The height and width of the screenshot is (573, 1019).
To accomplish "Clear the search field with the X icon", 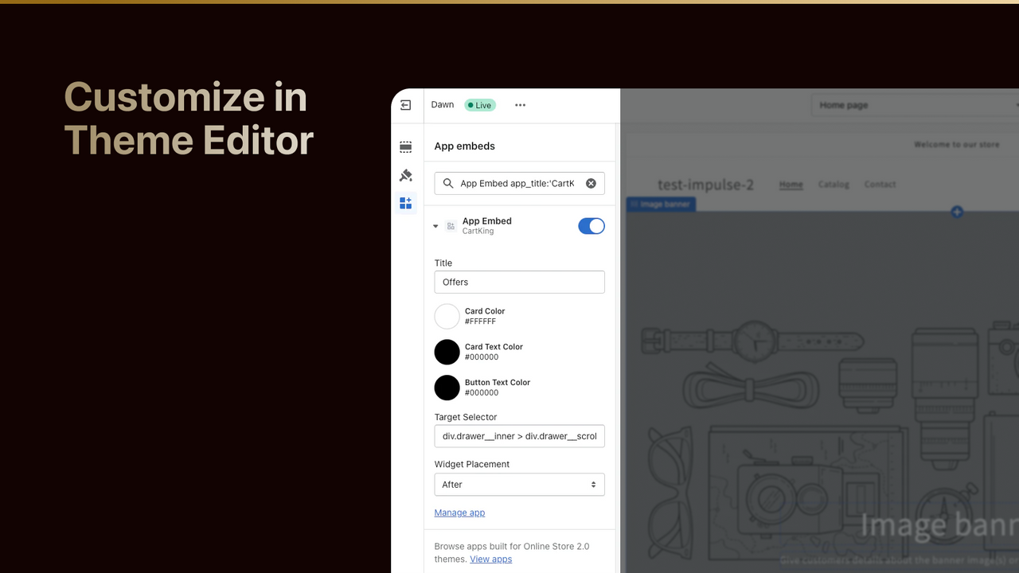I will 591,183.
